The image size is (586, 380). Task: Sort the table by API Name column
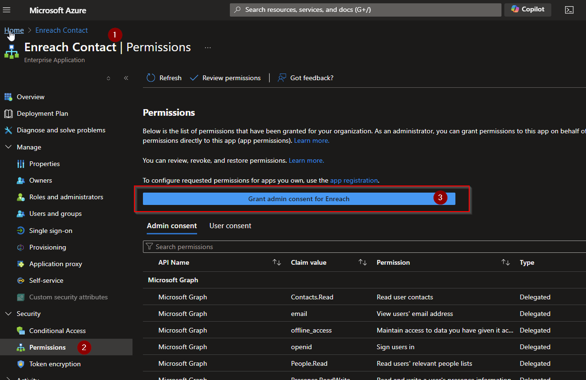pos(276,262)
